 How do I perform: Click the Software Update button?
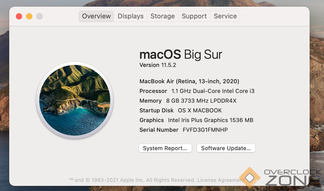click(226, 148)
